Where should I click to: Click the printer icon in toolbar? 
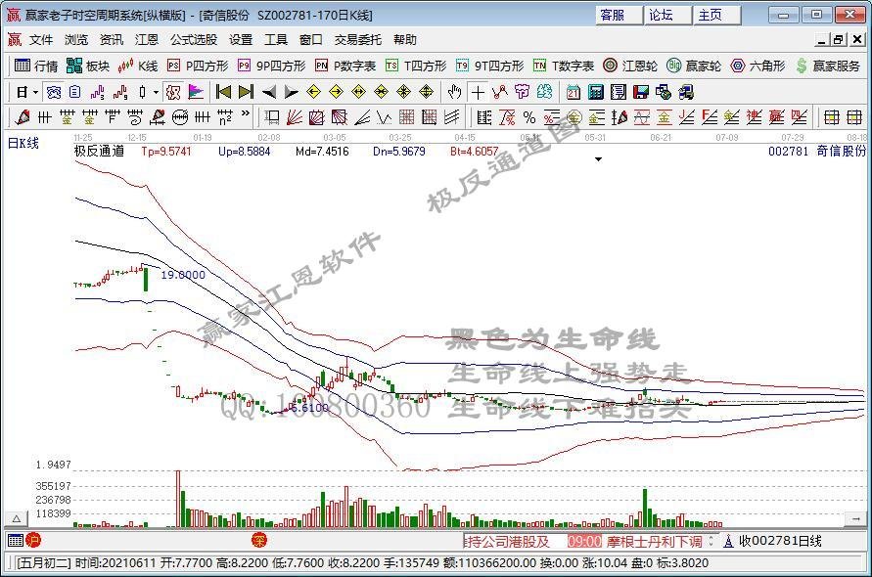pyautogui.click(x=686, y=92)
